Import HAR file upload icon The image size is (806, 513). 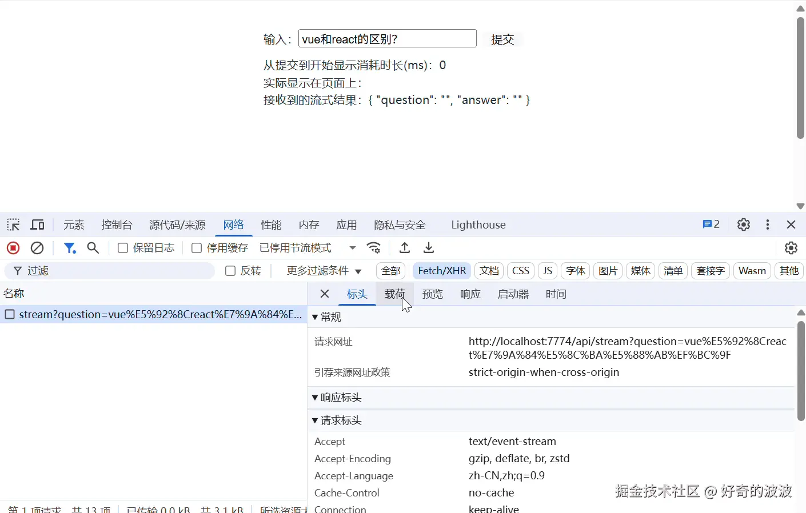click(x=405, y=248)
